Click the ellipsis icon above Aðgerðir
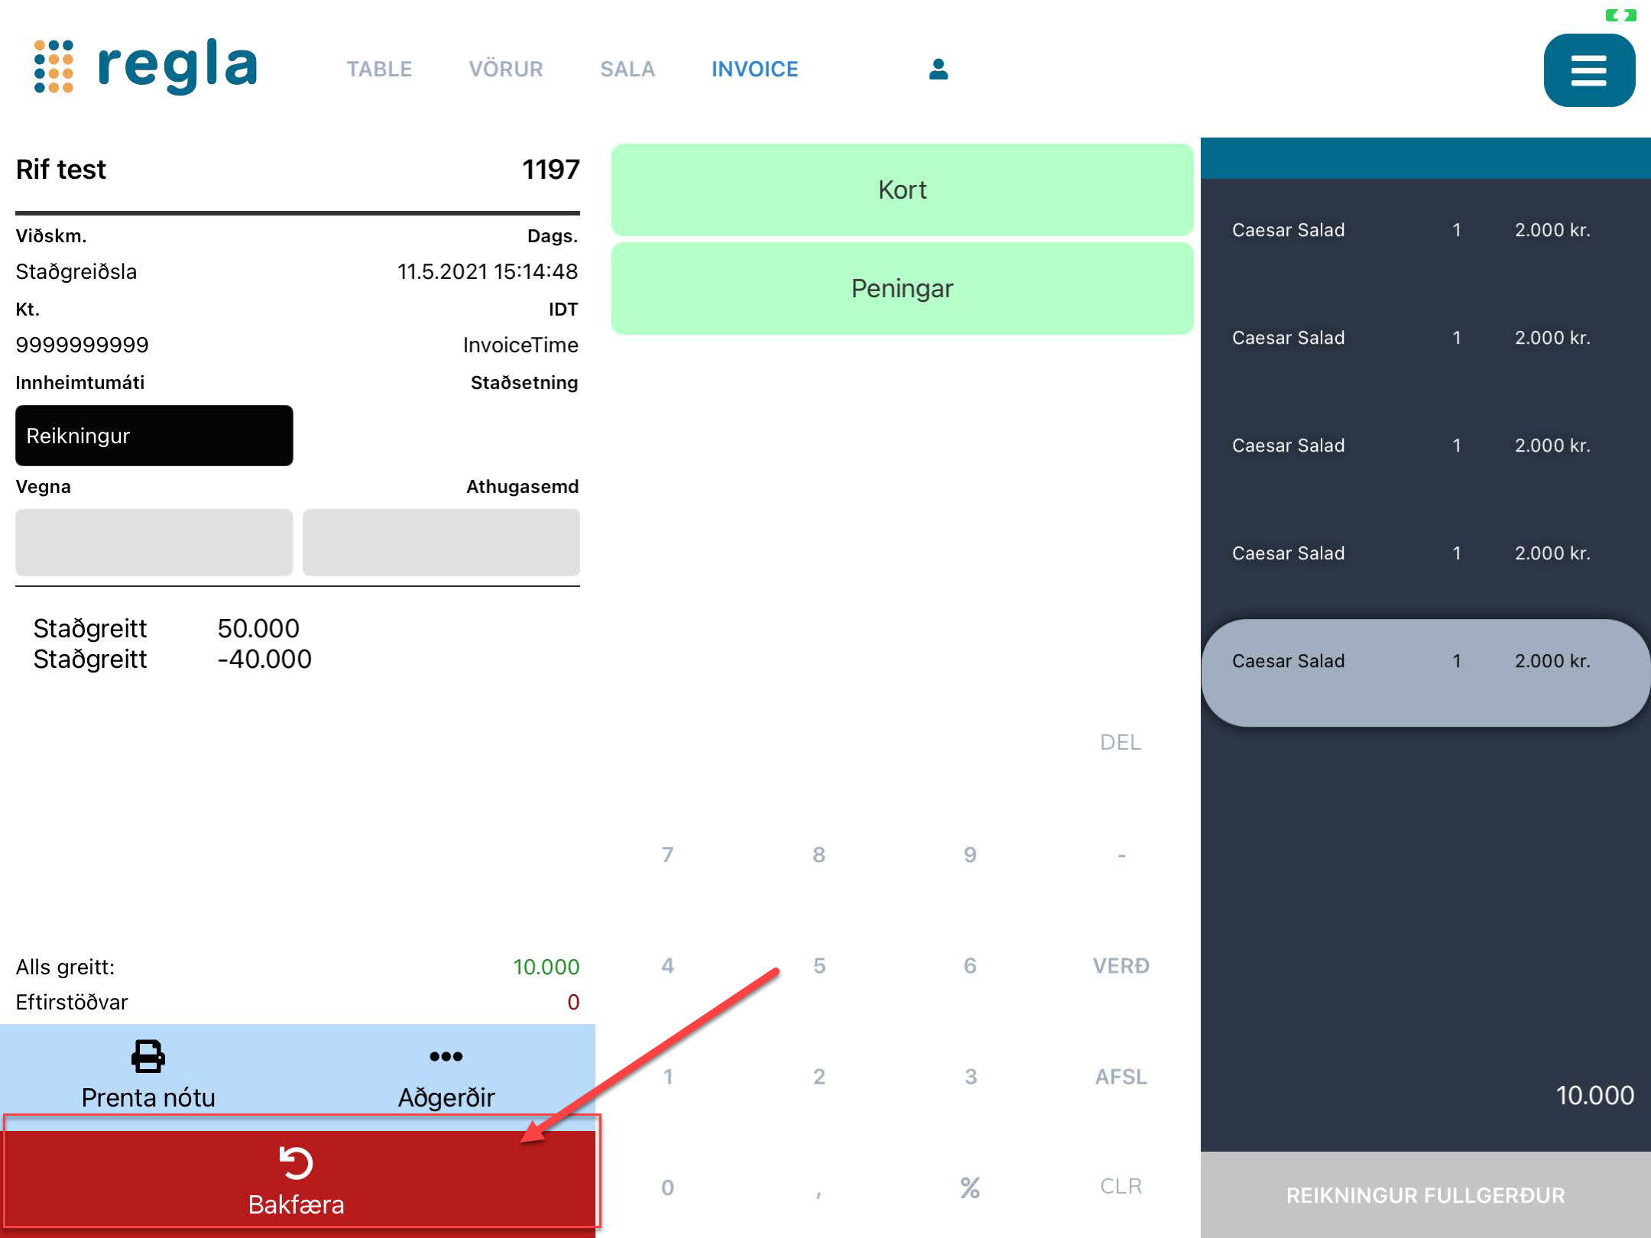The width and height of the screenshot is (1651, 1238). 446,1057
